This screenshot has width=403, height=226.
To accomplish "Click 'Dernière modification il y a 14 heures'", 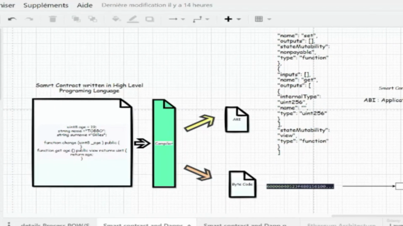I will 157,5.
